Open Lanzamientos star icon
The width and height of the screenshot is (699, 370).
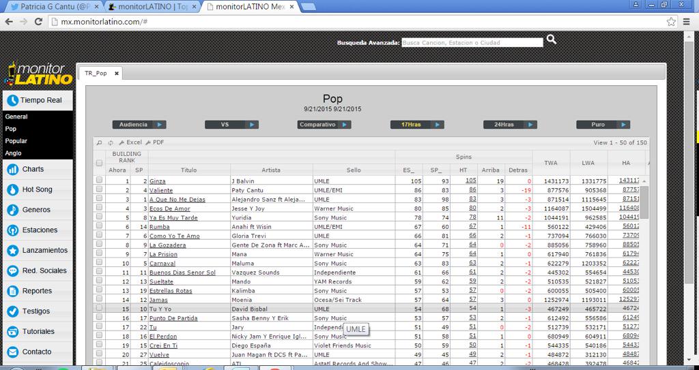[x=12, y=250]
